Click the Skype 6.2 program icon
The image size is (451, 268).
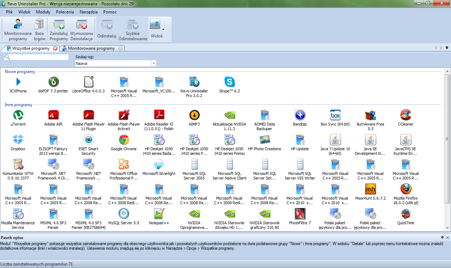229,82
